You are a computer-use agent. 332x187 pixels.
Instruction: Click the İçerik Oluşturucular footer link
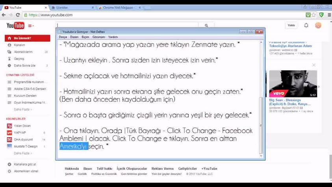coord(132,168)
